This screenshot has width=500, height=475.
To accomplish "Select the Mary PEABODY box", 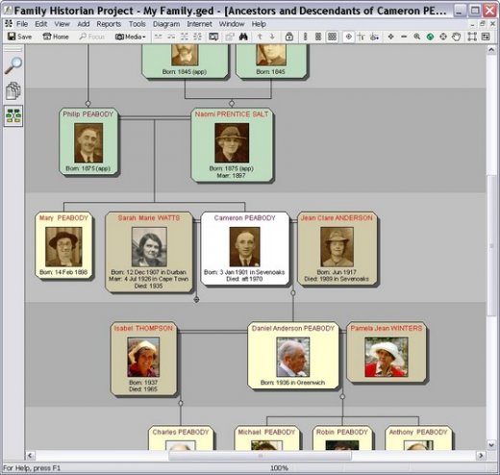I will [x=63, y=245].
